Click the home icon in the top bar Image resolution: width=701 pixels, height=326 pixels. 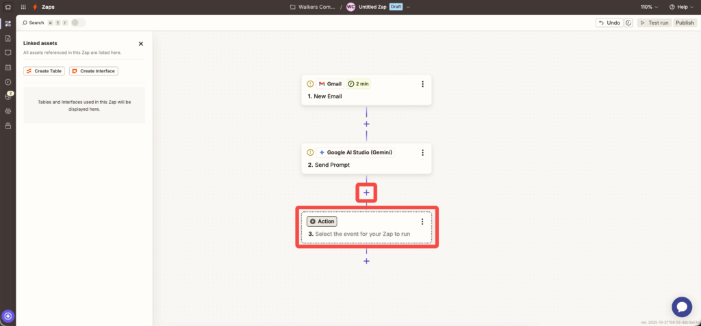point(8,7)
